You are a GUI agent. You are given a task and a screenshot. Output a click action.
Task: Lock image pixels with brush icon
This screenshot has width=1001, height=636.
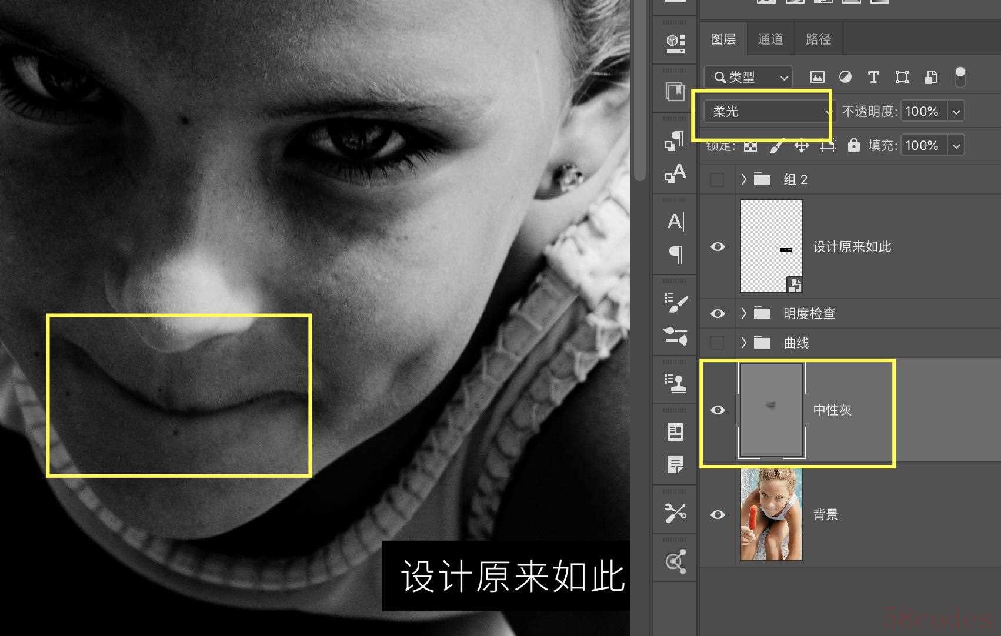[776, 146]
